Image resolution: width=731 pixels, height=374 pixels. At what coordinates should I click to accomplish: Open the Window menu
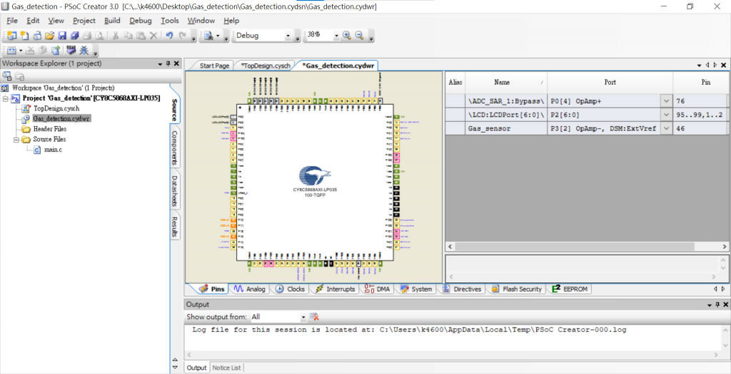(201, 21)
